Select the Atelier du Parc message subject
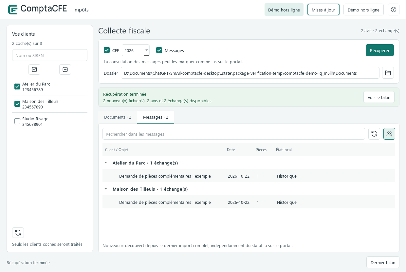 [x=165, y=176]
